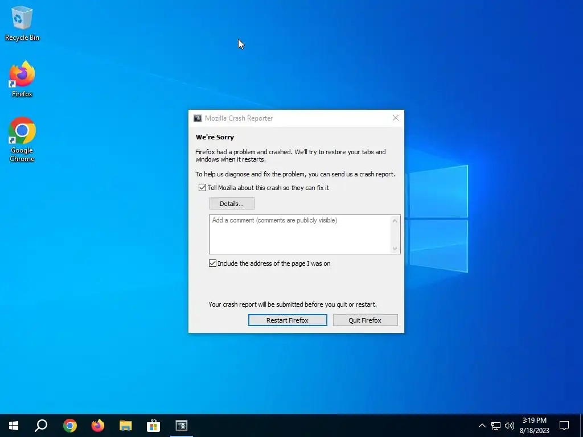The height and width of the screenshot is (437, 583).
Task: Uncheck Include the address of the page
Action: click(213, 263)
